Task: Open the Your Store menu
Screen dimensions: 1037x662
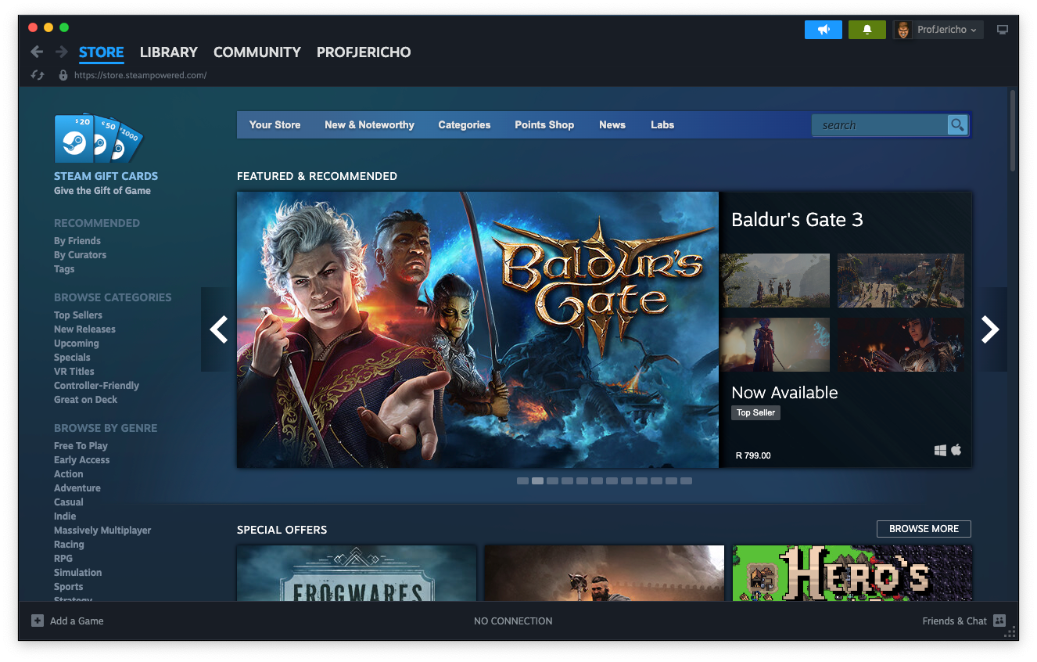Action: [x=274, y=124]
